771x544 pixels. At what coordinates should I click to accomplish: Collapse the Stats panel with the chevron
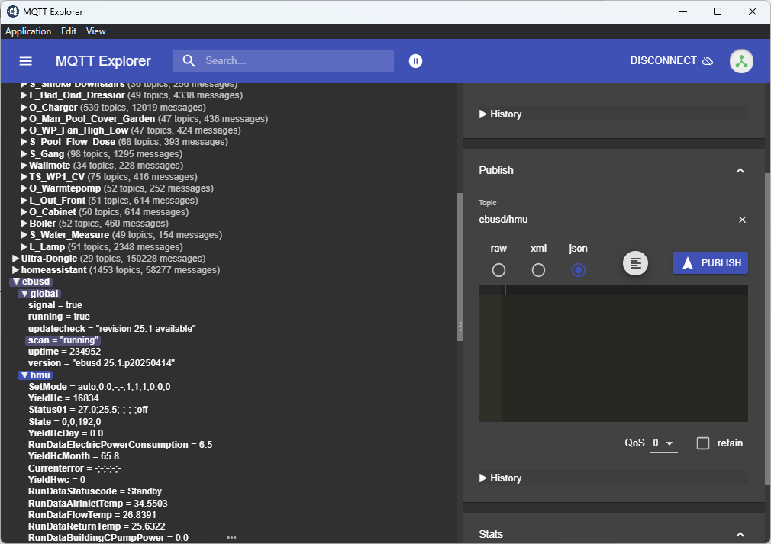click(x=740, y=534)
